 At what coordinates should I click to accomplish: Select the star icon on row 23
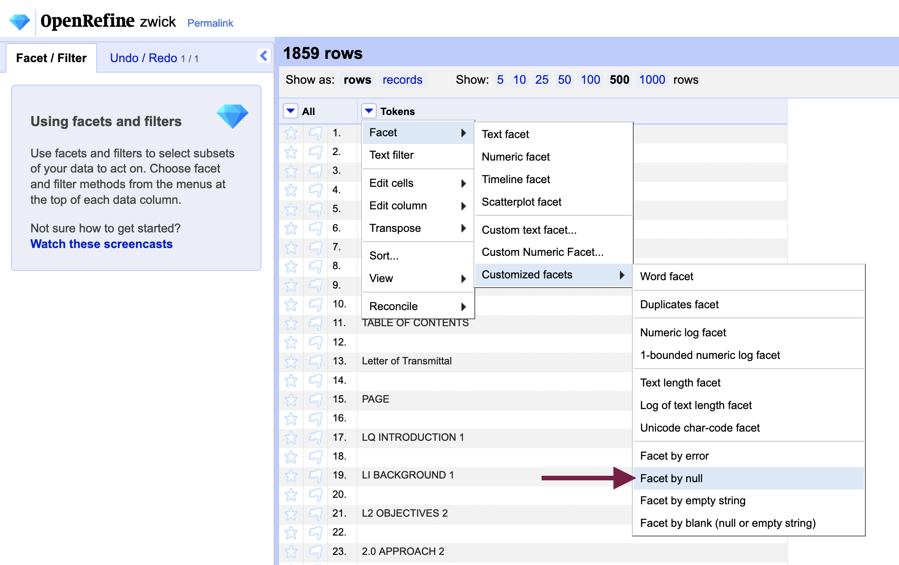click(x=291, y=552)
